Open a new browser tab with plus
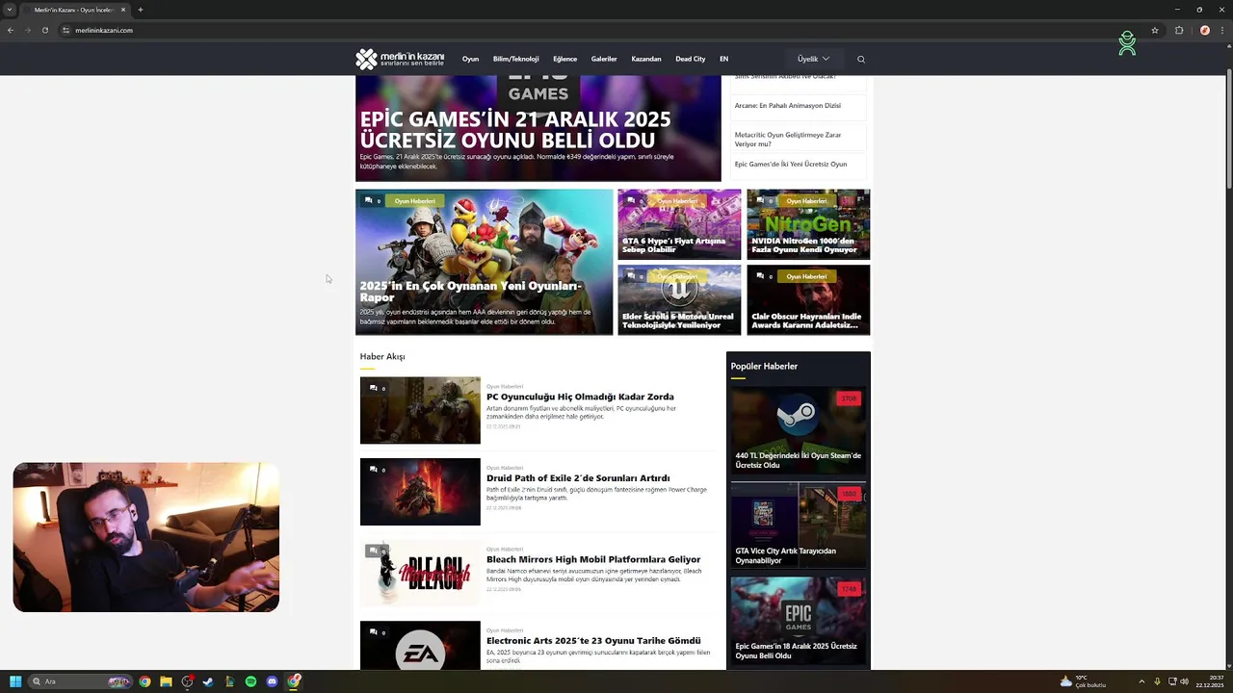 (141, 10)
